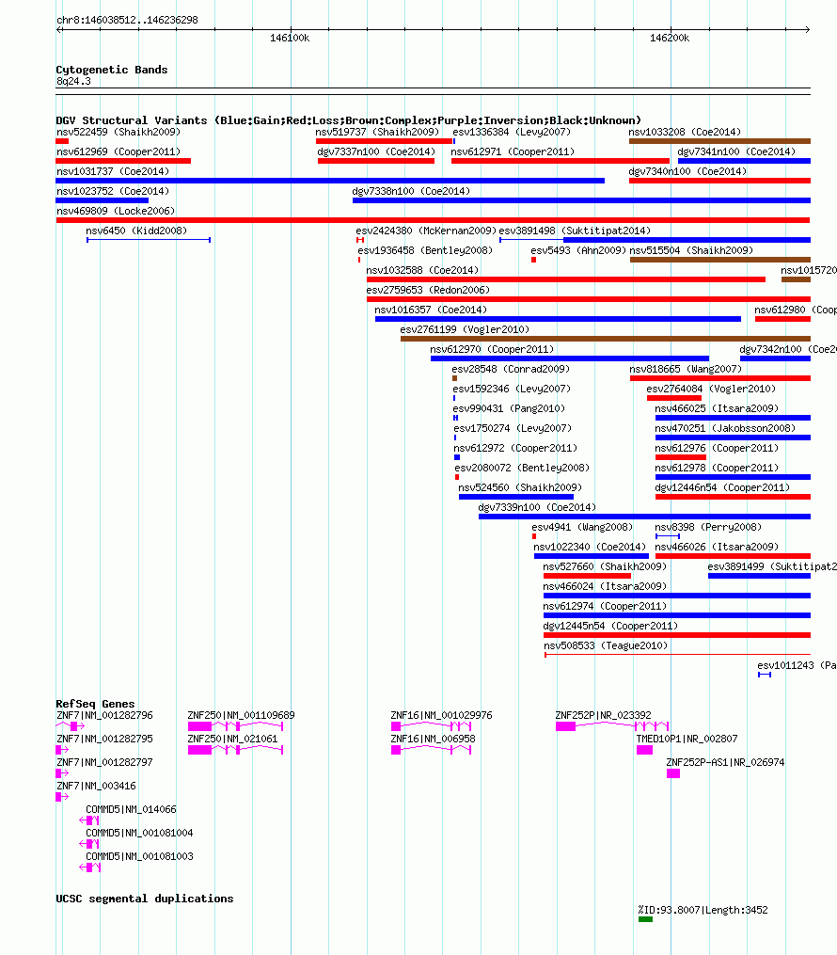
Task: Click nsv612976 (Cooper2011) label
Action: (x=717, y=448)
